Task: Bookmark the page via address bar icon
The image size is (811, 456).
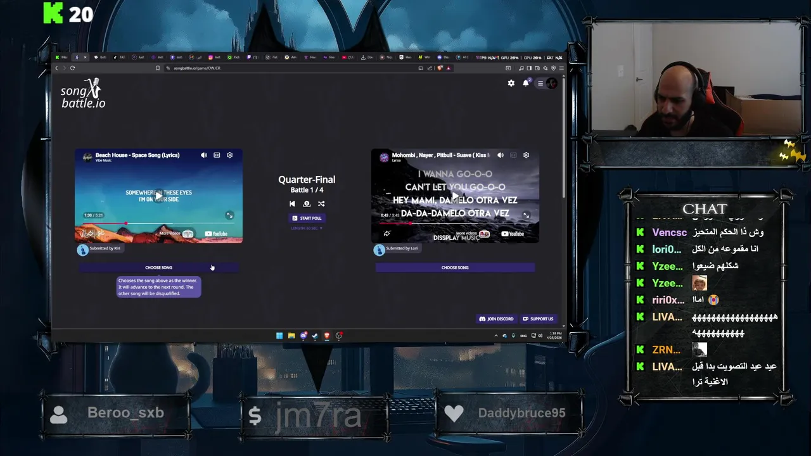Action: pyautogui.click(x=158, y=68)
